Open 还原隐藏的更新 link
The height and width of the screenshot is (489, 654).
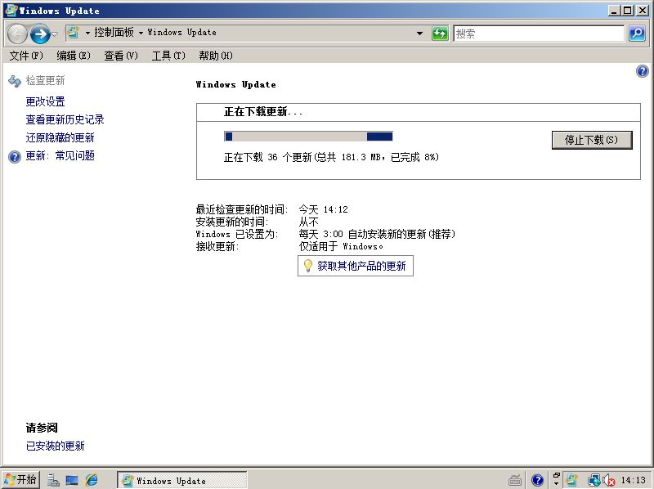pyautogui.click(x=60, y=137)
